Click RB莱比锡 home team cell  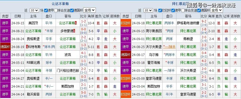pyautogui.click(x=33, y=63)
